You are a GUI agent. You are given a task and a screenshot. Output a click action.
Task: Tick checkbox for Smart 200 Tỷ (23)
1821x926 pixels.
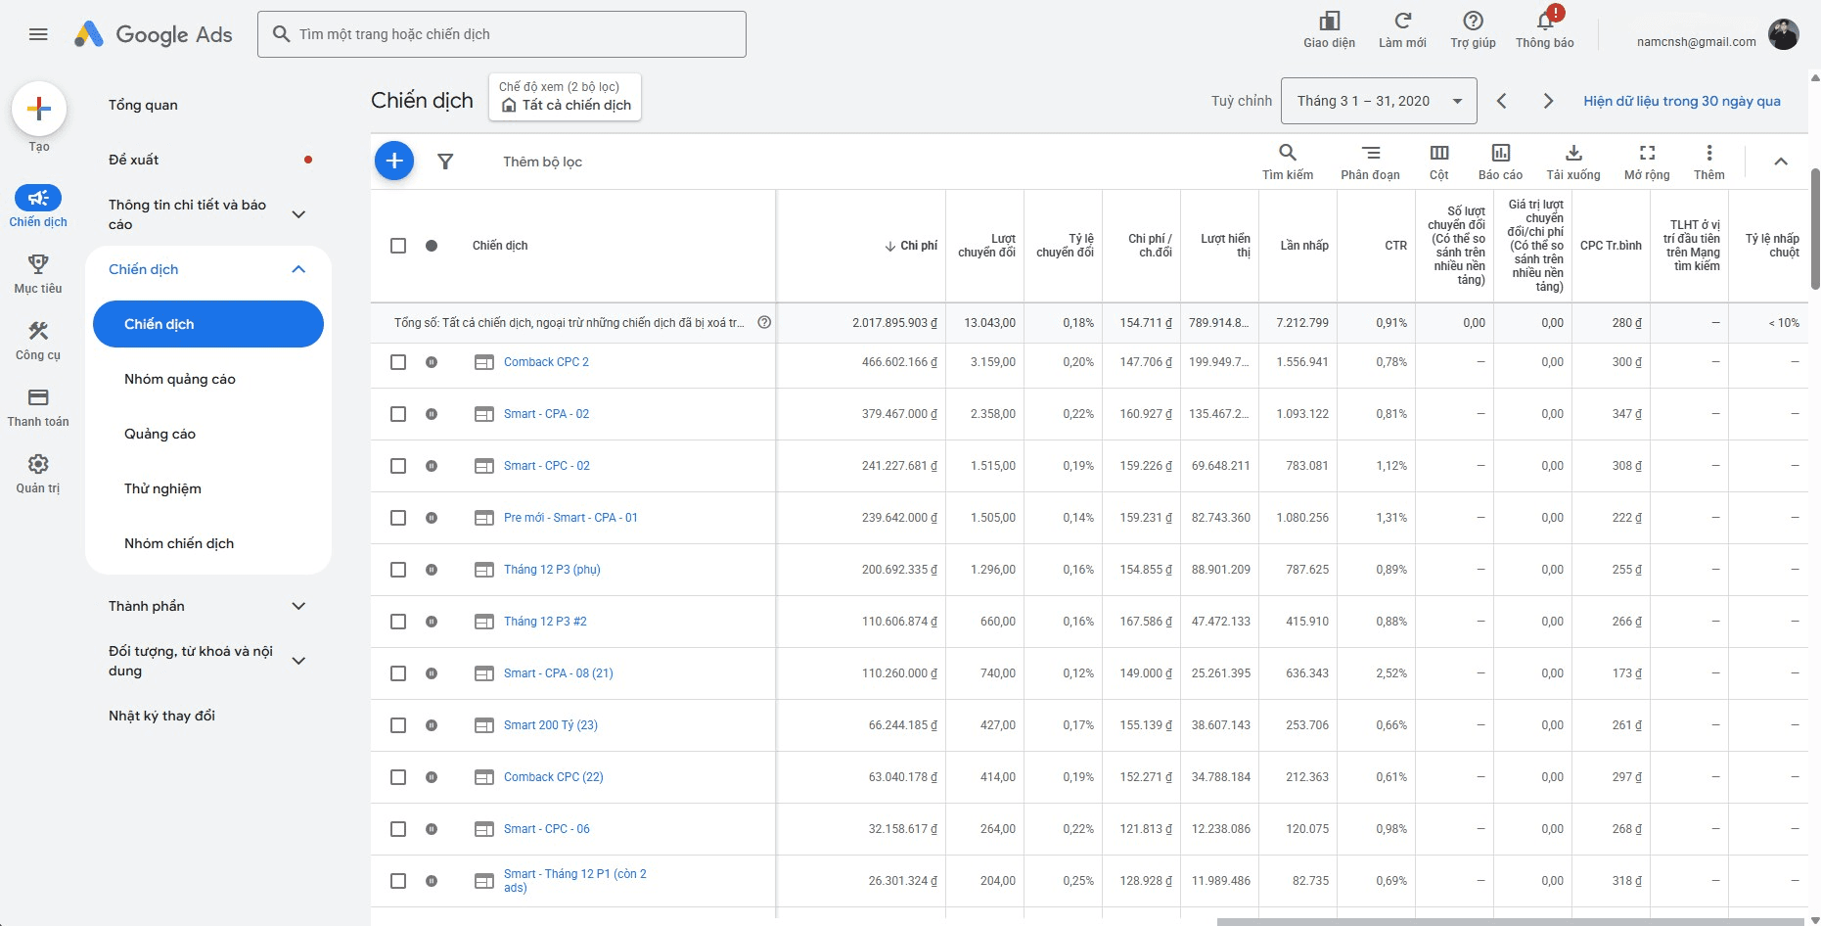point(398,725)
